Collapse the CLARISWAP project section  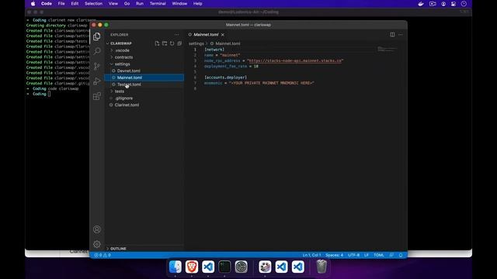(121, 43)
